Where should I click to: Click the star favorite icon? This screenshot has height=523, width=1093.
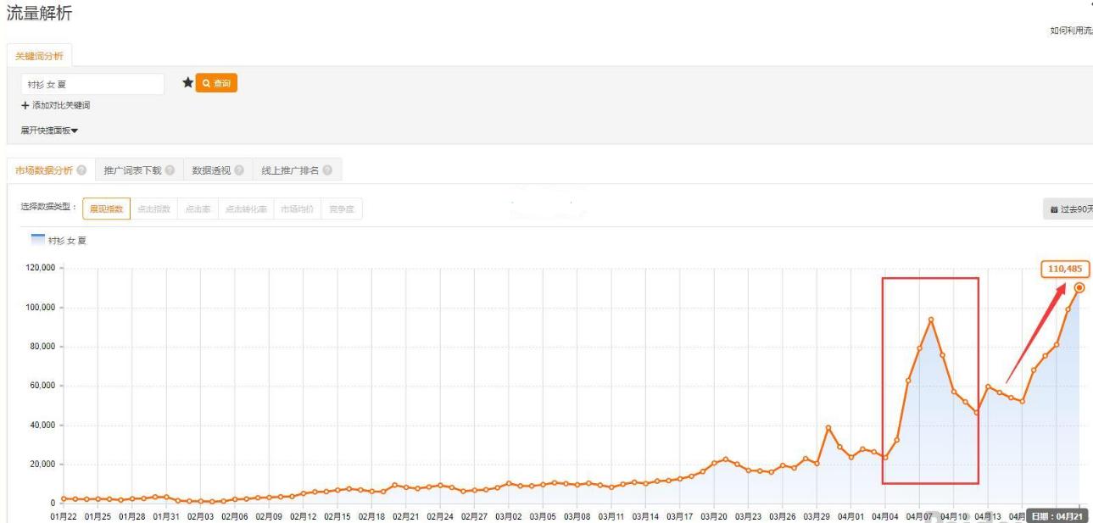click(187, 83)
